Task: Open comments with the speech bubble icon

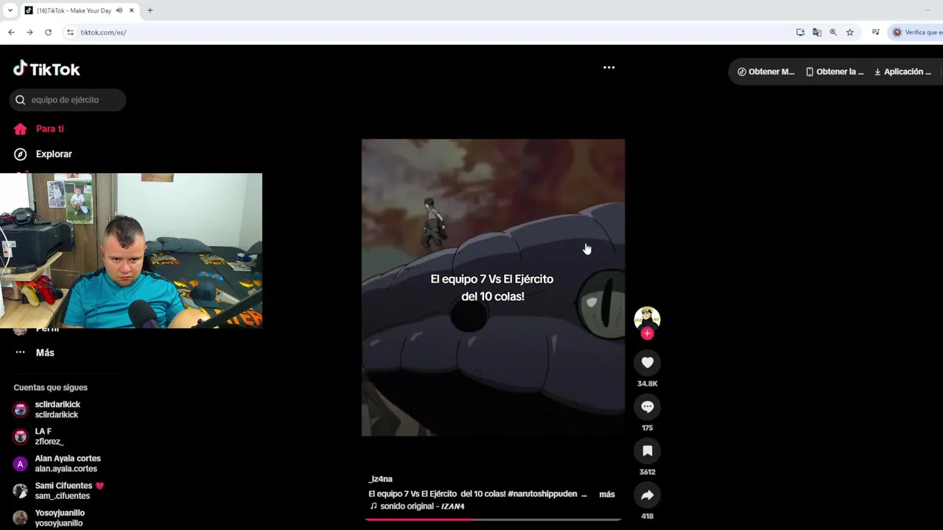Action: [x=648, y=406]
